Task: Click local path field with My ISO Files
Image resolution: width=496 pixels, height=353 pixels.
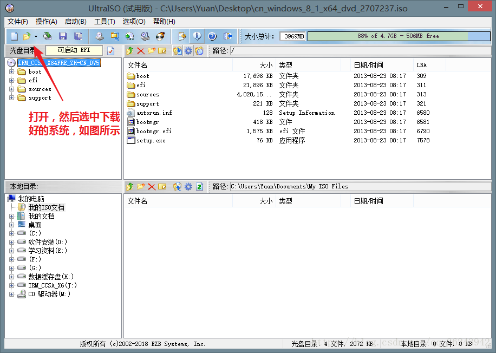Action: (x=360, y=187)
